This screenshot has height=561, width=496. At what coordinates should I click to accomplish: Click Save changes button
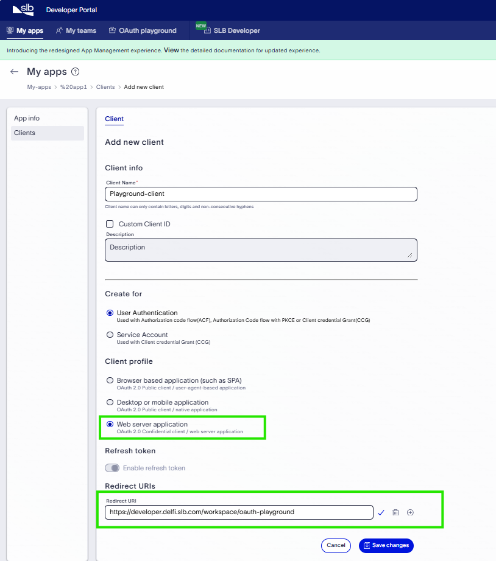click(386, 545)
